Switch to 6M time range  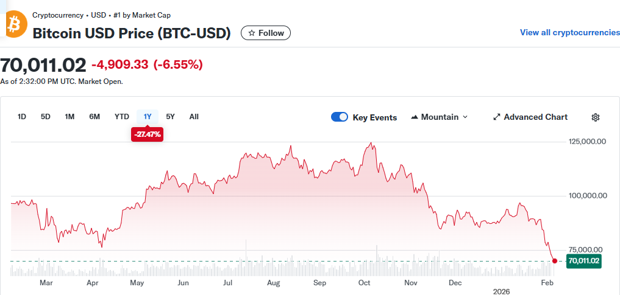pos(94,117)
